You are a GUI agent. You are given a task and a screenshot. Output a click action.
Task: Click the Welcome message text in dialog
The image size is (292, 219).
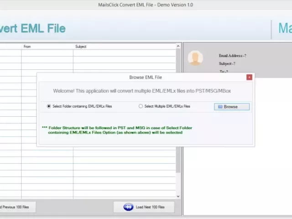pyautogui.click(x=142, y=91)
